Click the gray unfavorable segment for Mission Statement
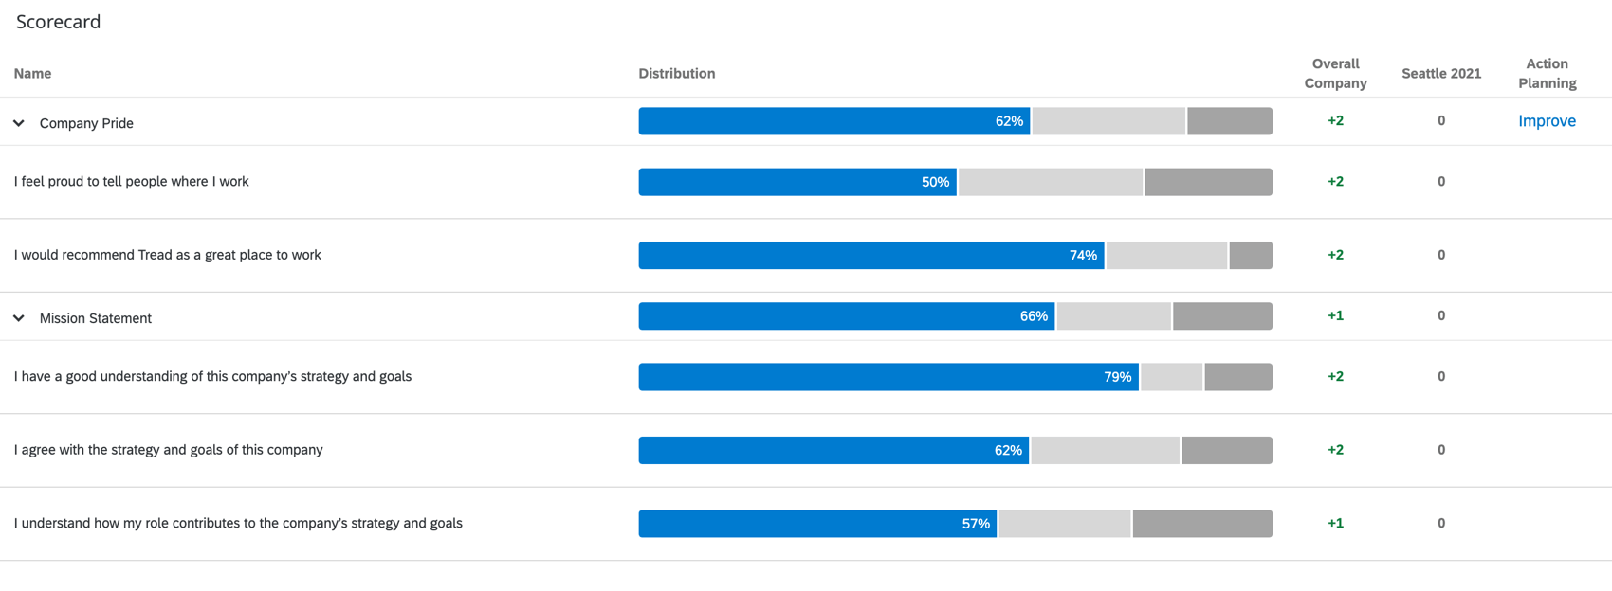The height and width of the screenshot is (591, 1612). [x=1222, y=315]
